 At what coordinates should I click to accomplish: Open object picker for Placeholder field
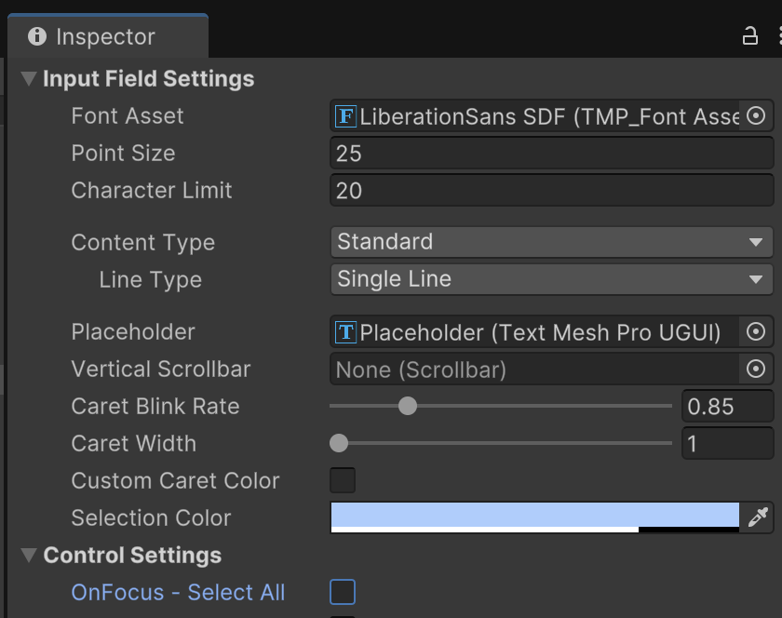(756, 332)
